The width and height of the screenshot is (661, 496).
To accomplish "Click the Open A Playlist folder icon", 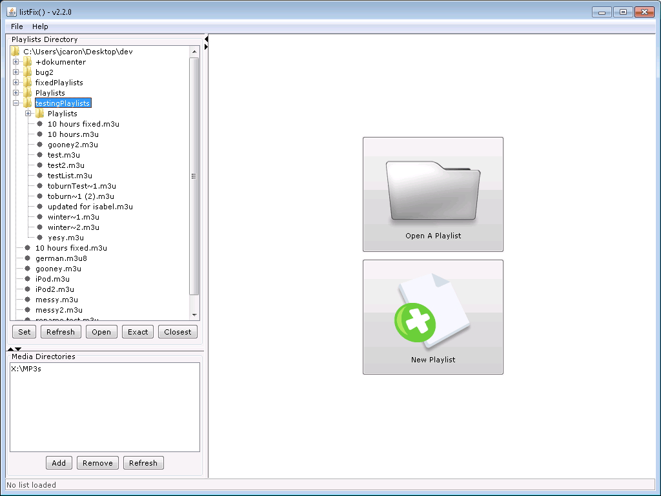I will coord(432,192).
